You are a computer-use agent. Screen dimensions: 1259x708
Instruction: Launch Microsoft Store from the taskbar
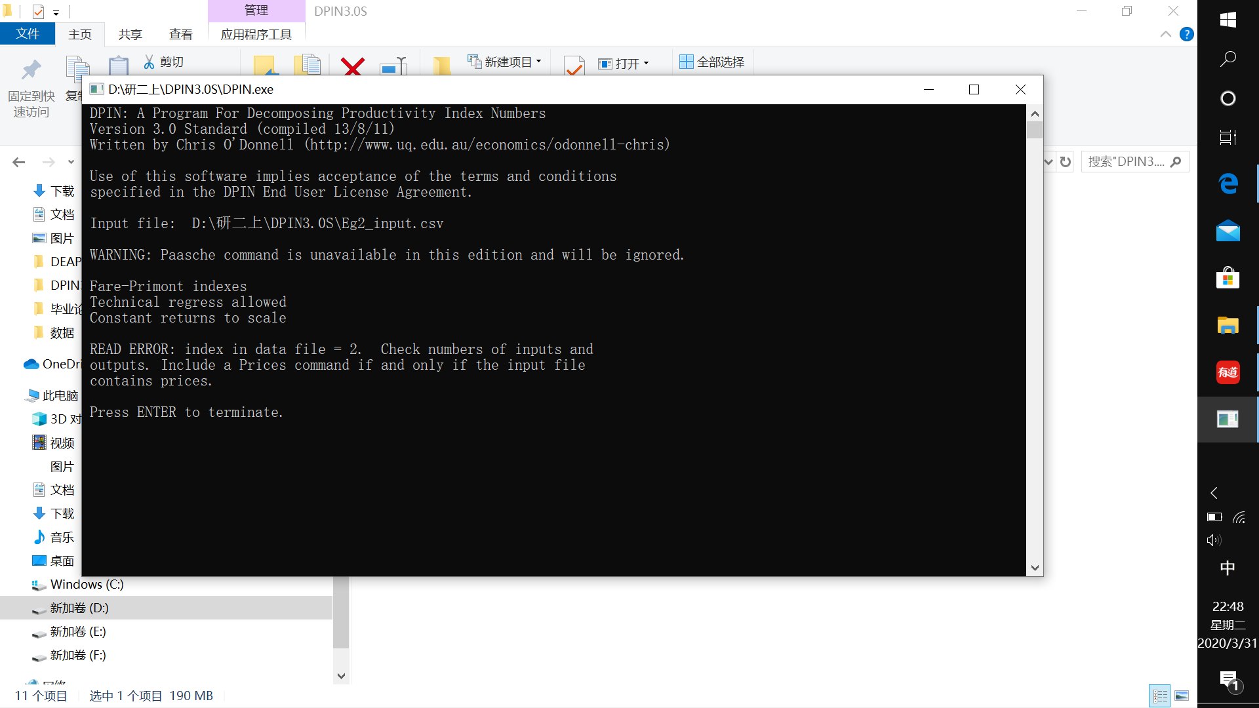pos(1228,278)
